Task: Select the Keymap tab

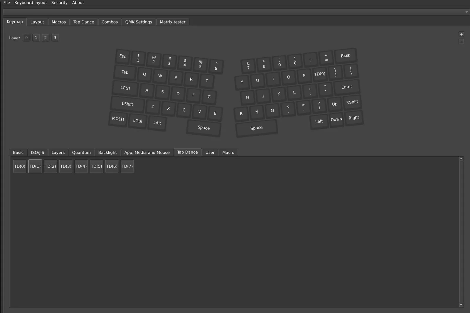Action: pyautogui.click(x=15, y=22)
